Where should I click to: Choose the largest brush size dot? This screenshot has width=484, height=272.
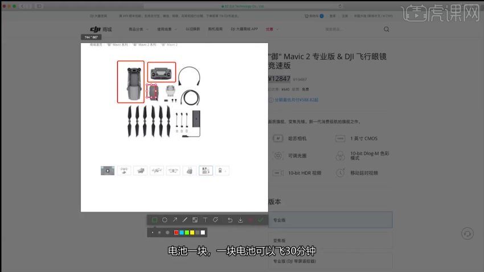coord(167,233)
